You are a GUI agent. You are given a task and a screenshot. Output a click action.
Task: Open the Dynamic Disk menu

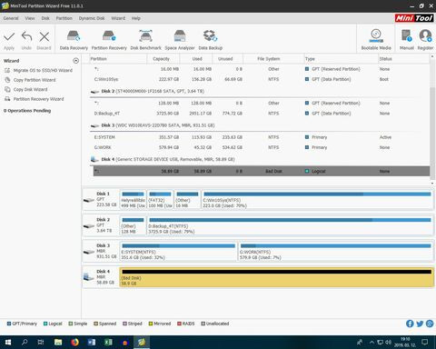[x=92, y=18]
